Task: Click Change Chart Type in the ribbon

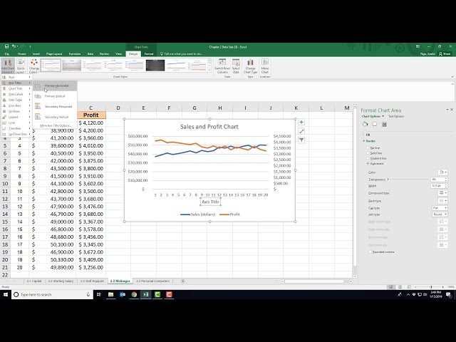Action: pyautogui.click(x=250, y=66)
